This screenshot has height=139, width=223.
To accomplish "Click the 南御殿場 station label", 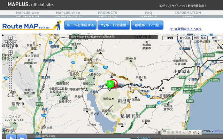I will coord(49,60).
